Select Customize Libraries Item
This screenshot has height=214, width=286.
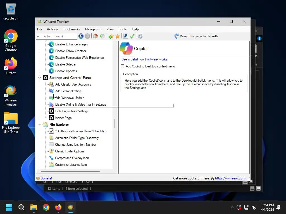(71, 165)
